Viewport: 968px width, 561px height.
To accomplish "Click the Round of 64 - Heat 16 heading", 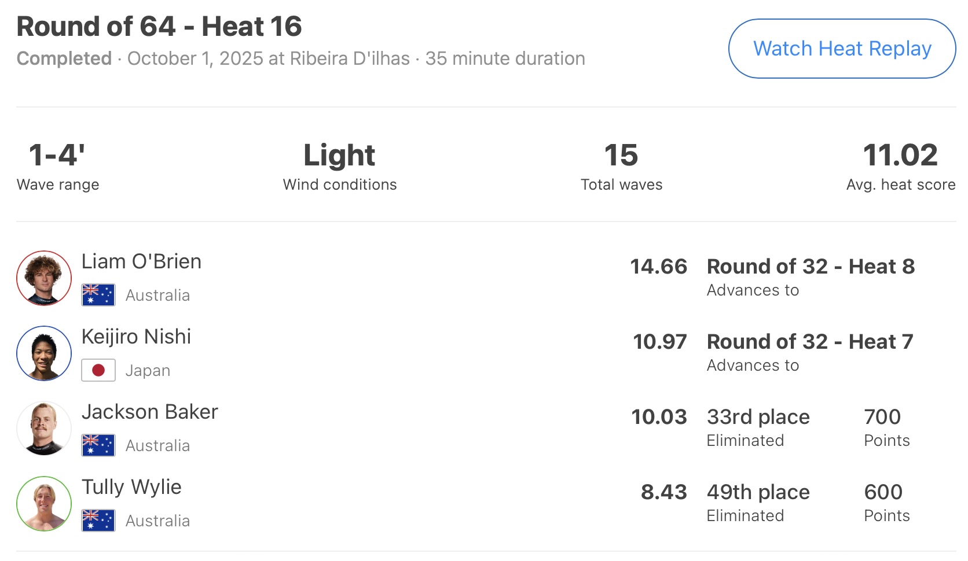I will [x=159, y=27].
